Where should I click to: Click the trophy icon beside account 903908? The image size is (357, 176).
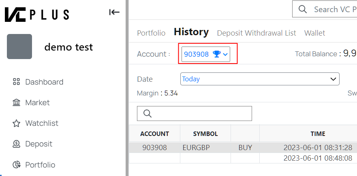216,54
